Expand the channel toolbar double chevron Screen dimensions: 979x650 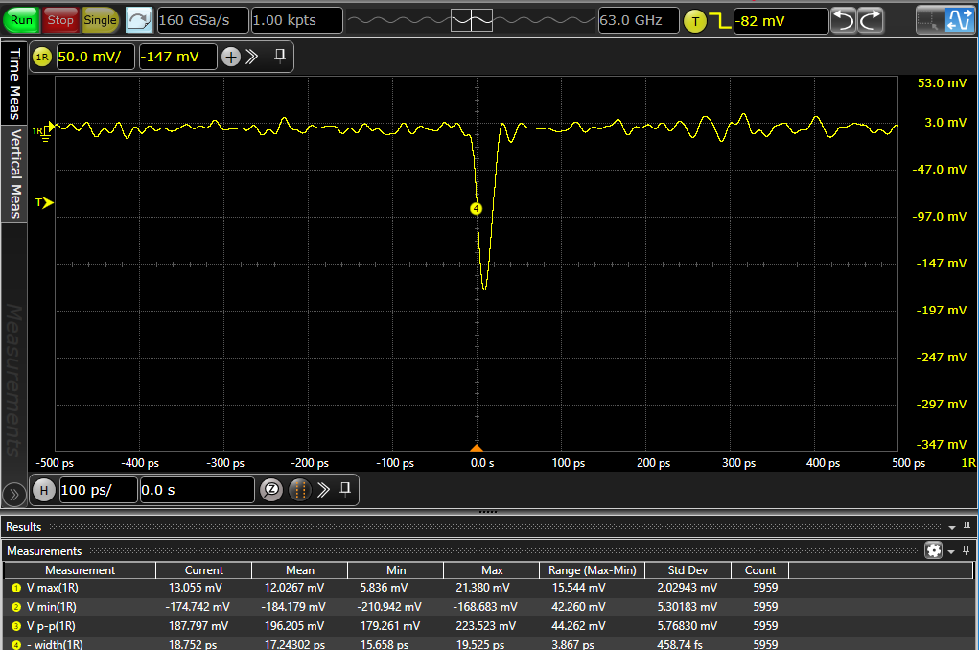pos(252,57)
